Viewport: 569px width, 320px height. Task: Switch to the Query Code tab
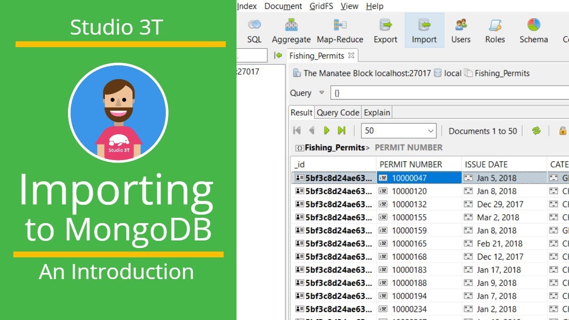338,112
